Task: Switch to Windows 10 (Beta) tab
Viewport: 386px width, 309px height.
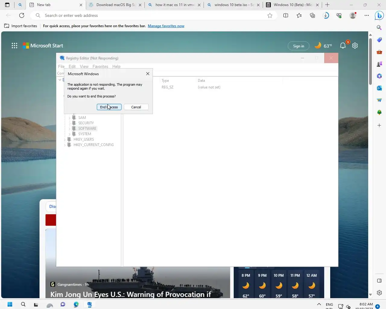Action: 292,5
